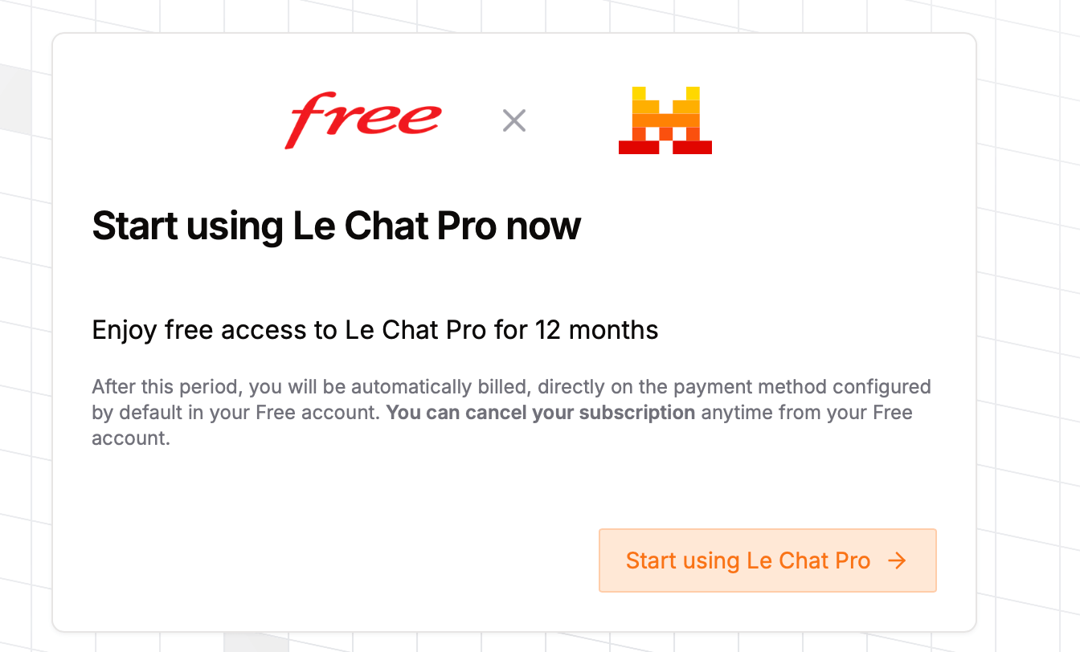Click the automatic billing disclaimer paragraph
This screenshot has height=652, width=1080.
tap(511, 412)
